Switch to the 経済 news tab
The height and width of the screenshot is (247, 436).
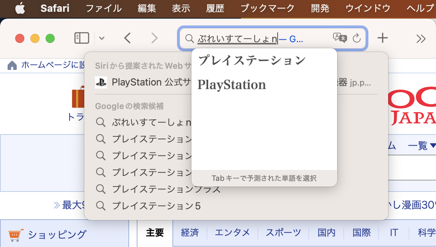pos(190,233)
